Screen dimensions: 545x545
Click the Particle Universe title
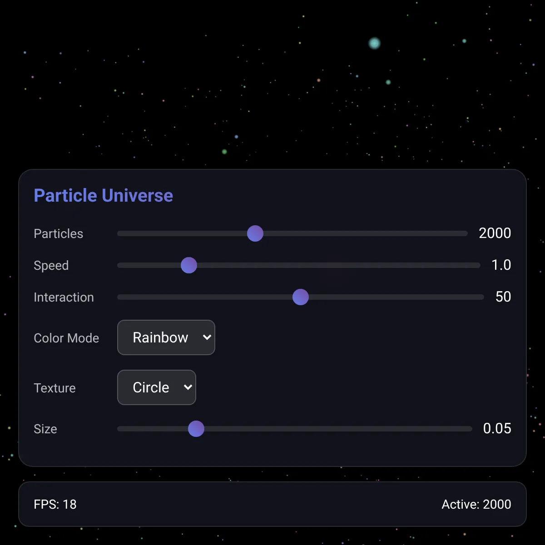click(x=104, y=195)
